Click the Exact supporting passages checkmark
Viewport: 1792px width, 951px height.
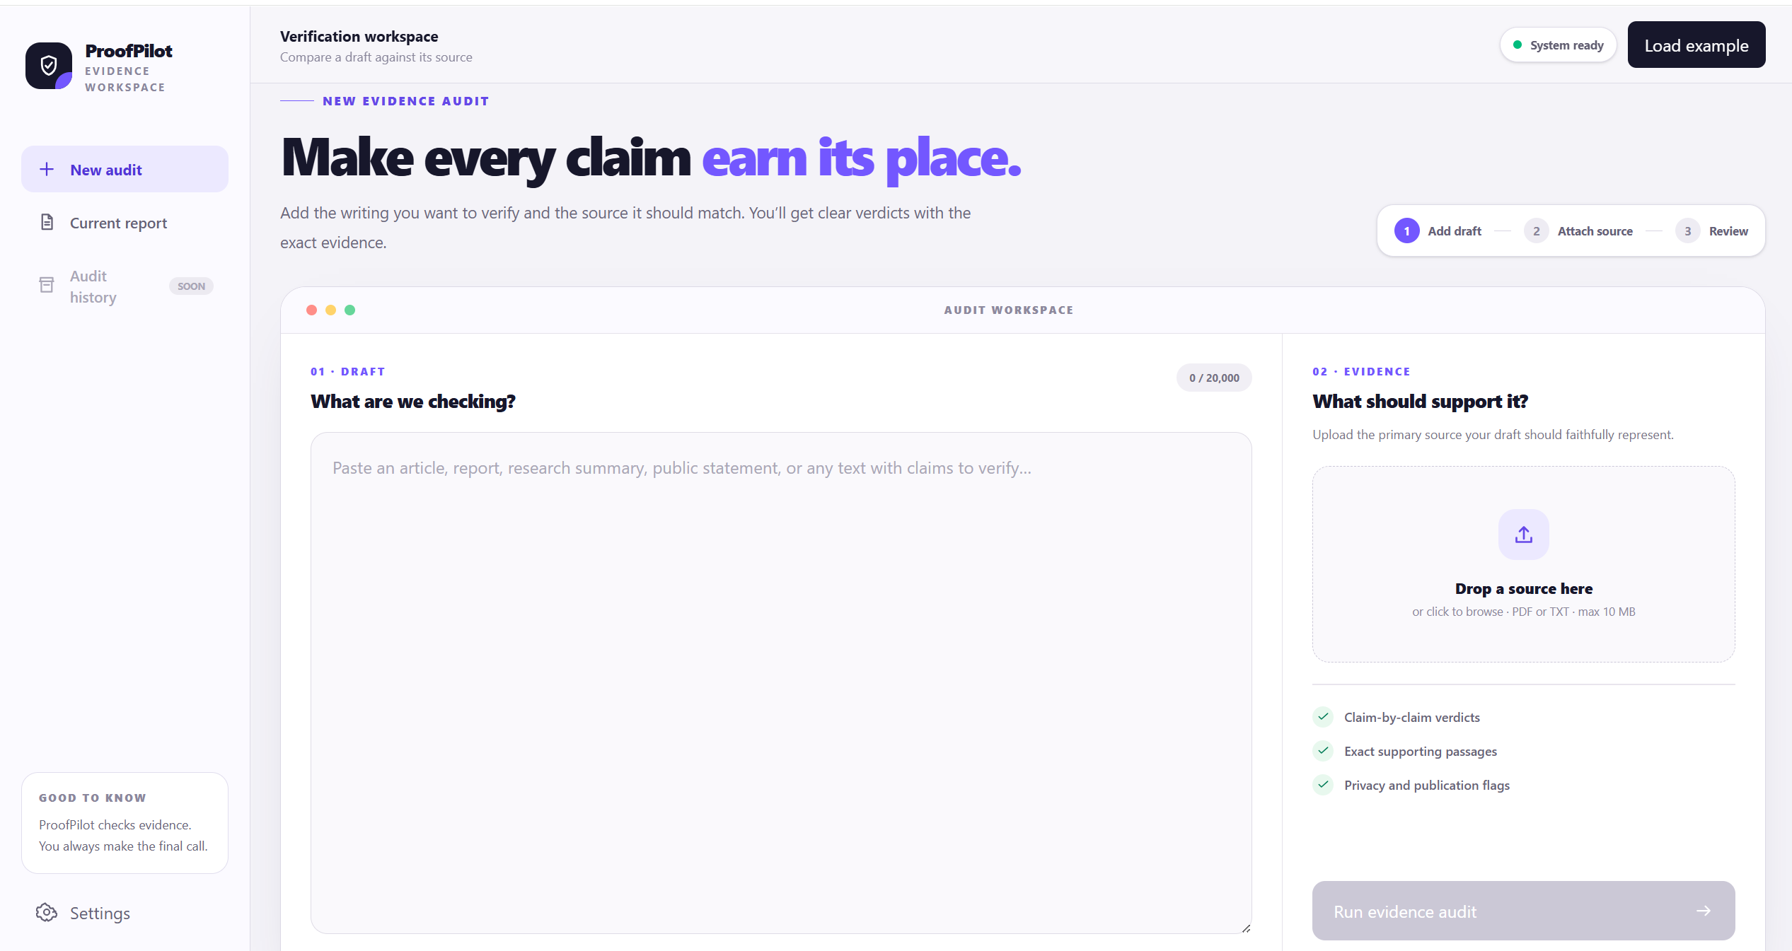[x=1323, y=751]
